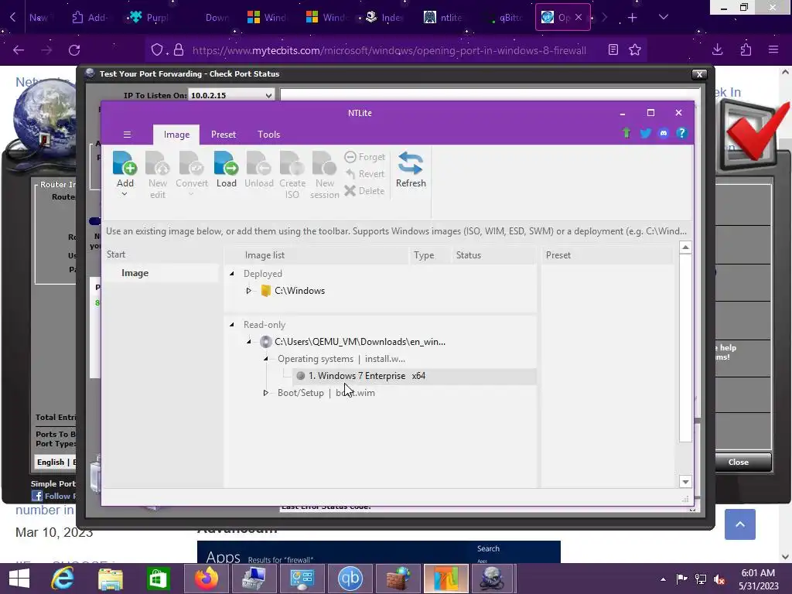Open the Firefox application menu
The image size is (792, 594).
(x=773, y=49)
